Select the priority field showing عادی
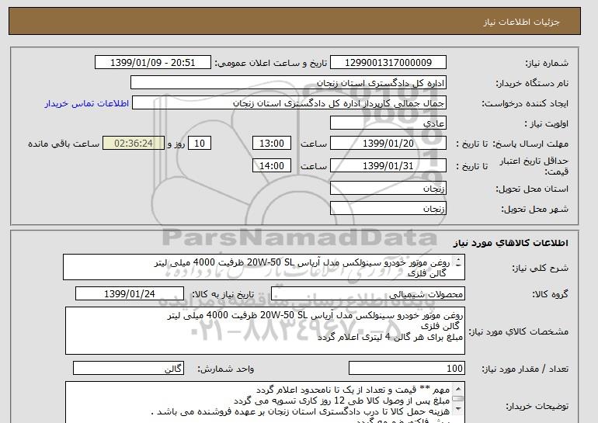The image size is (598, 423). (x=388, y=123)
